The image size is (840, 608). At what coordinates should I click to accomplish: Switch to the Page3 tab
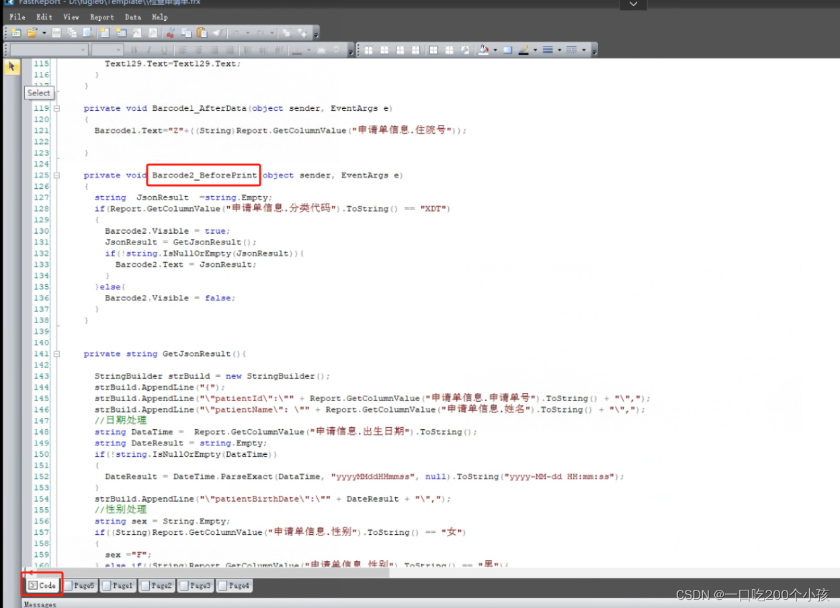[x=195, y=585]
